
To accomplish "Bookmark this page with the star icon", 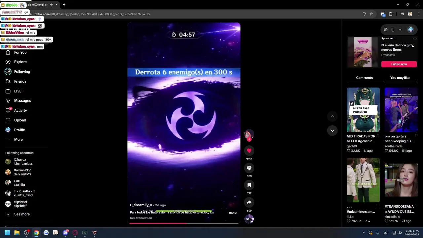I will 371,14.
